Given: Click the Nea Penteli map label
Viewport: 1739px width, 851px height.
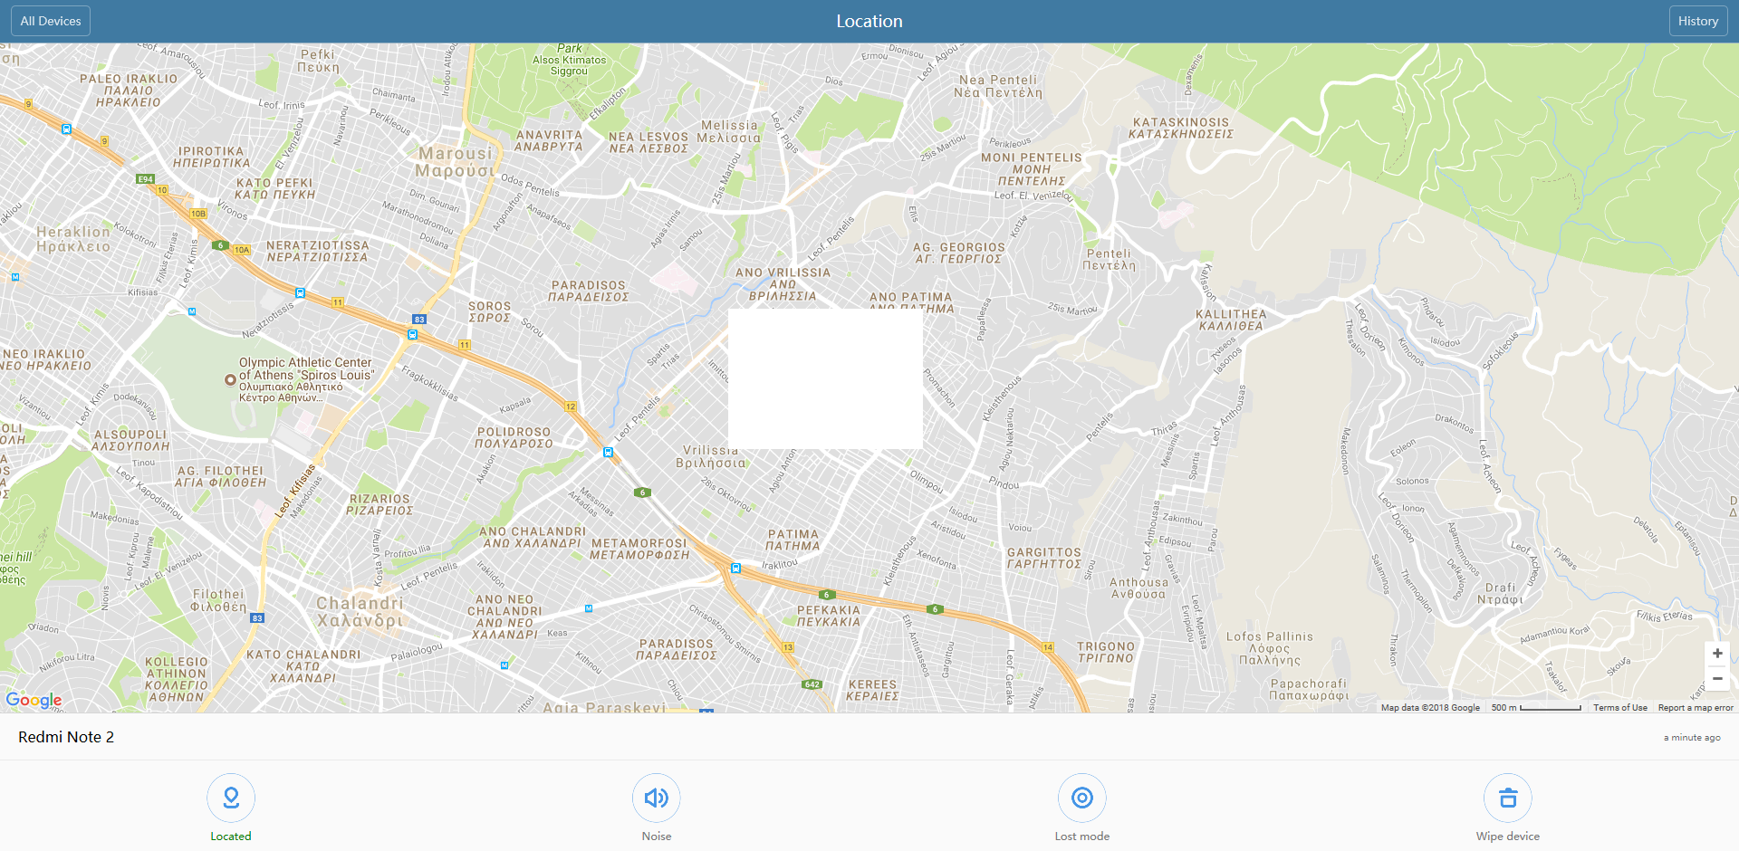Looking at the screenshot, I should click(x=1000, y=86).
